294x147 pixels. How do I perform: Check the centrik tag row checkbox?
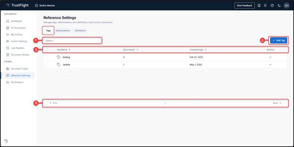pyautogui.click(x=47, y=65)
